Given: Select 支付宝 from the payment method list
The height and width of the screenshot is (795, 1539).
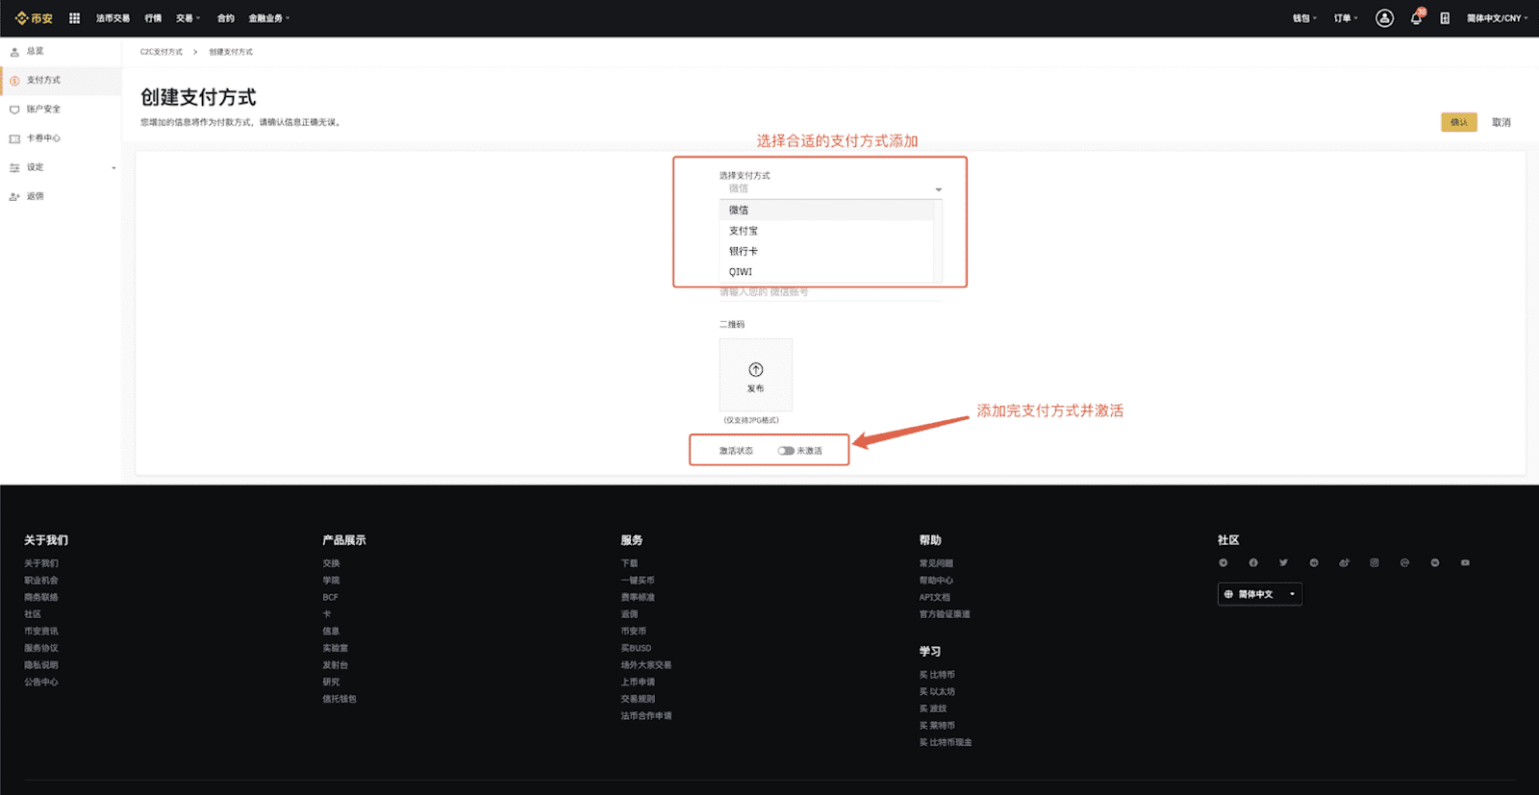Looking at the screenshot, I should click(x=826, y=231).
